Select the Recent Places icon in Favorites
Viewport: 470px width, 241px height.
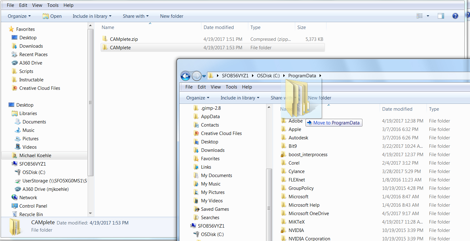pyautogui.click(x=14, y=54)
